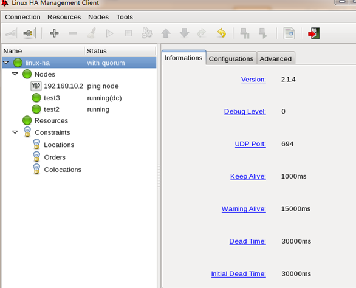This screenshot has width=356, height=288.
Task: Click the move down arrow icon
Action: [184, 33]
